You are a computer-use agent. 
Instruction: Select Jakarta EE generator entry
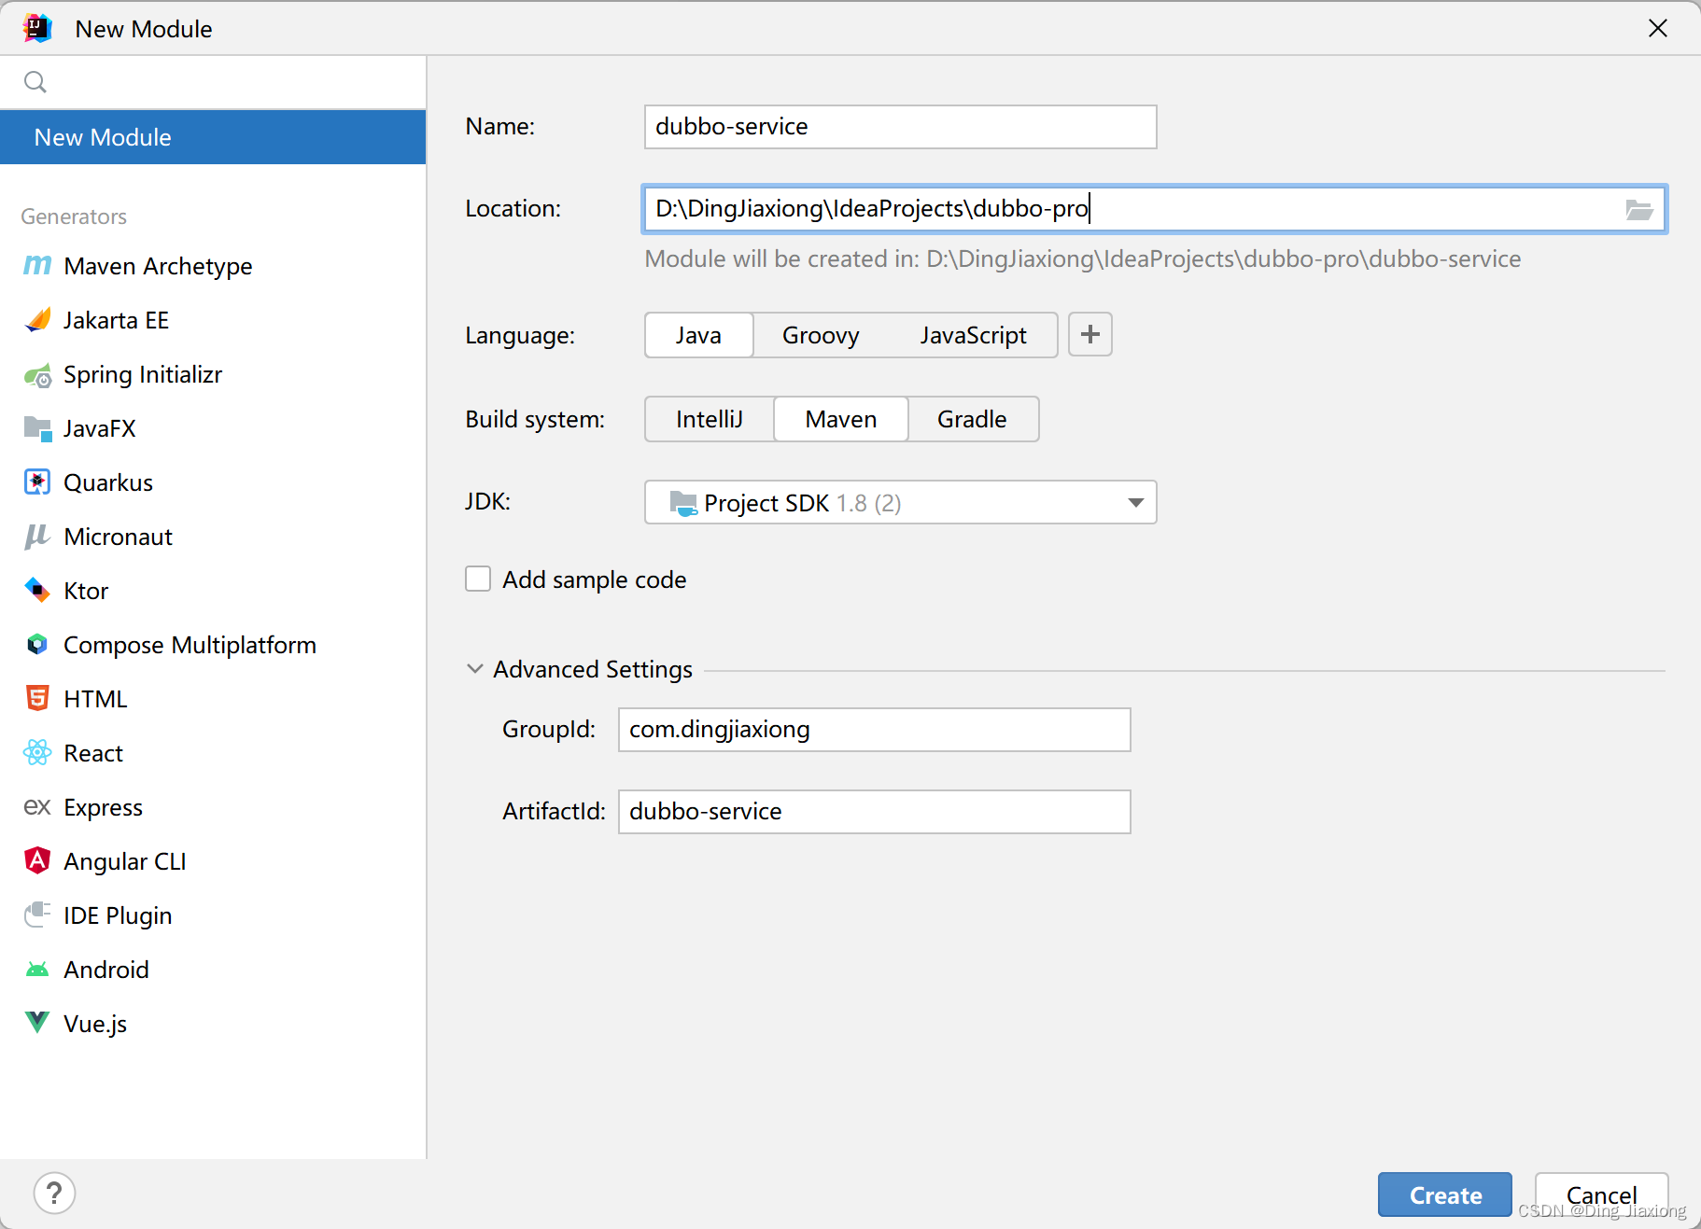tap(213, 320)
